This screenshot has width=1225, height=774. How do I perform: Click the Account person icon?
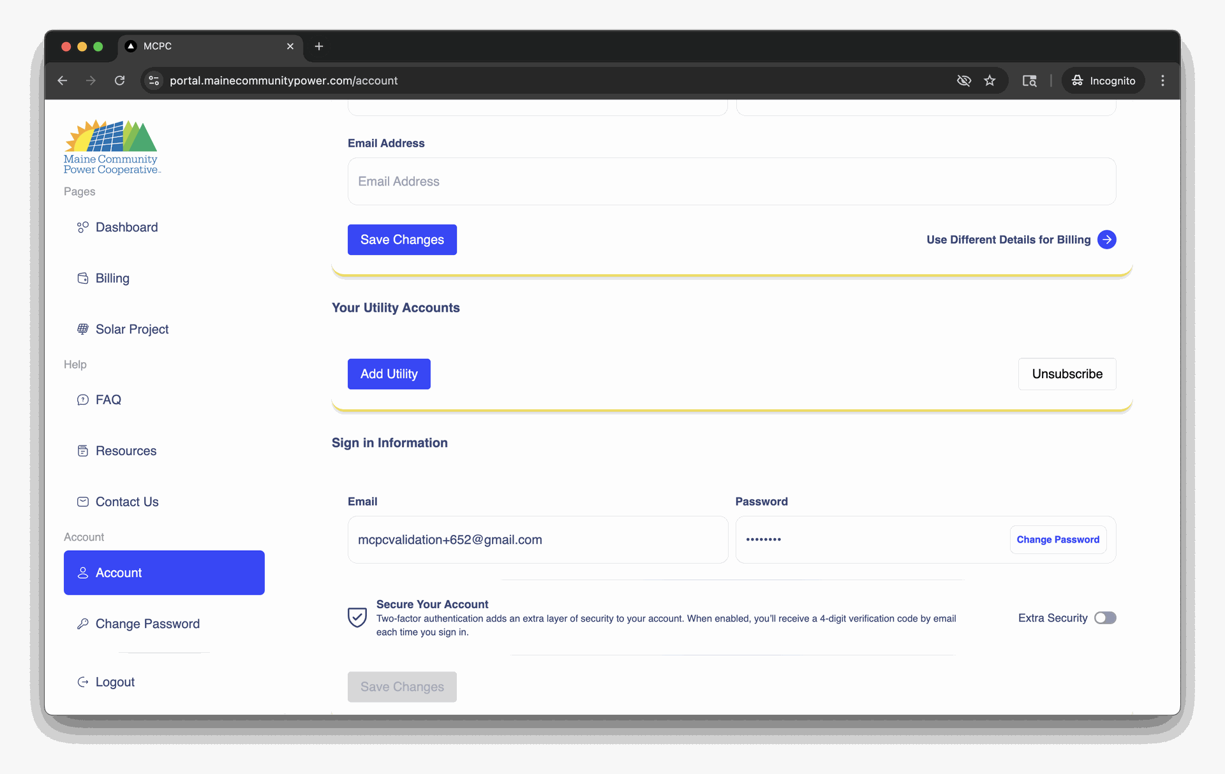(83, 573)
